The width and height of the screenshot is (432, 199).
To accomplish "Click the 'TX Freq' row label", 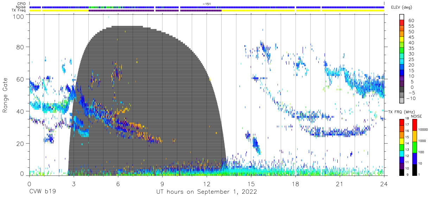I will [19, 11].
